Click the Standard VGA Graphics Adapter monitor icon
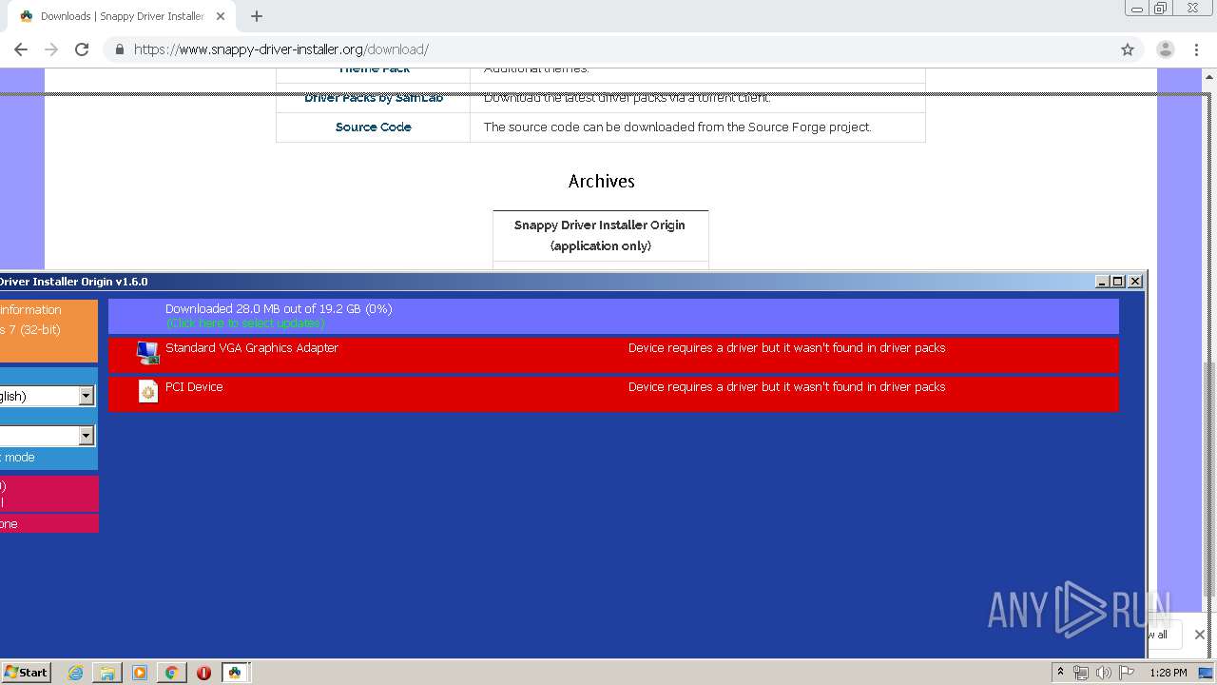1217x685 pixels. (148, 353)
